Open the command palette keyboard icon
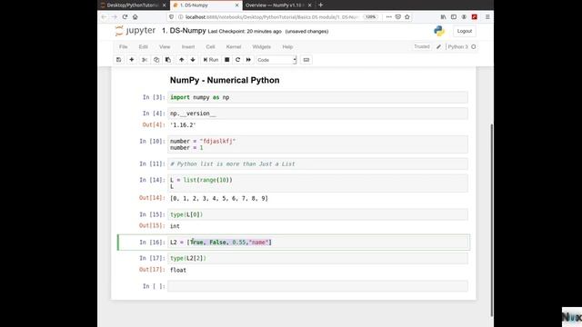The image size is (582, 327). [306, 60]
